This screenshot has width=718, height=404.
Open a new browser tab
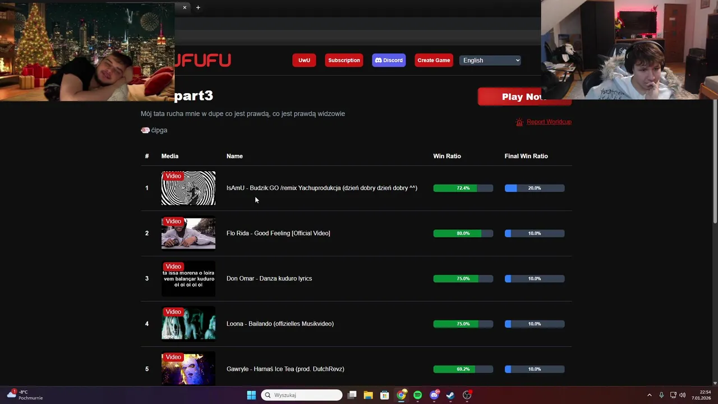pyautogui.click(x=198, y=7)
